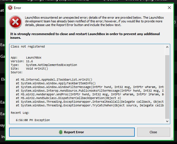Click the Report Error button

[x=72, y=132]
